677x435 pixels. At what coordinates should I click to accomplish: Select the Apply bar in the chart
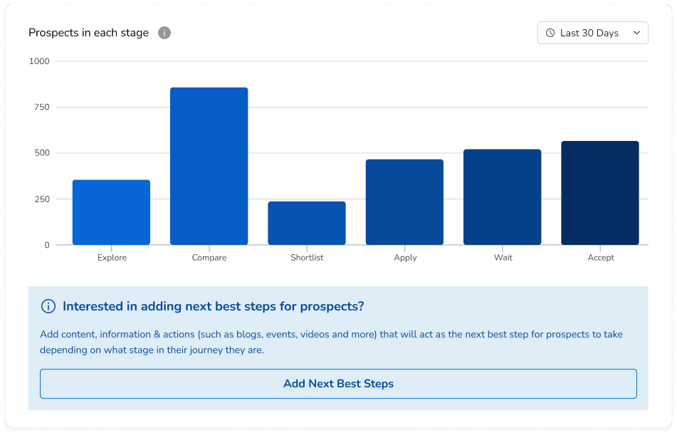click(404, 202)
